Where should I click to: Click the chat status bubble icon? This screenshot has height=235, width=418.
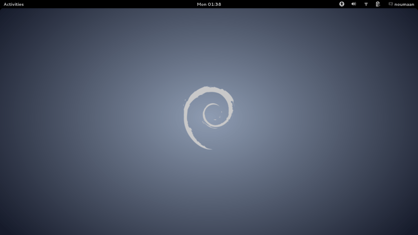[x=391, y=4]
